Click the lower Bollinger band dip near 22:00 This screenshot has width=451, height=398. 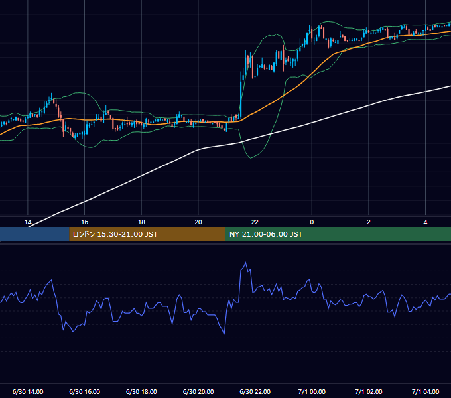tap(251, 158)
